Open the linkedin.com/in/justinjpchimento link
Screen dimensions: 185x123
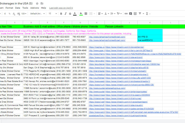(126, 115)
